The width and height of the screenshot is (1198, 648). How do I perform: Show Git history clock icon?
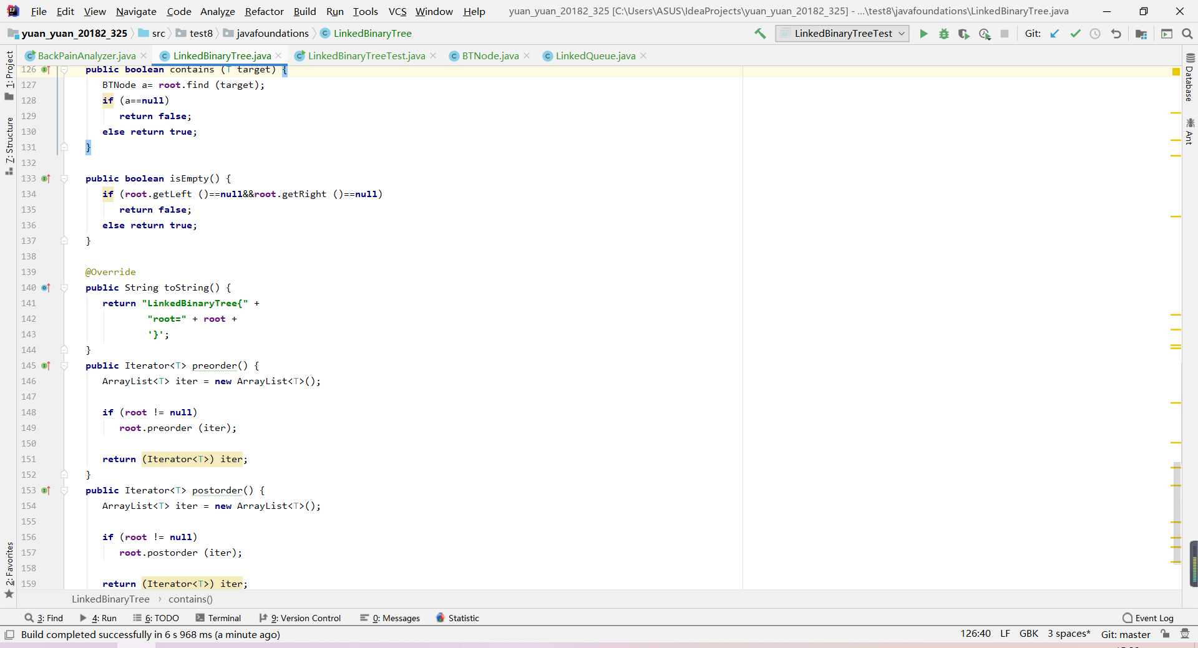click(x=1095, y=34)
